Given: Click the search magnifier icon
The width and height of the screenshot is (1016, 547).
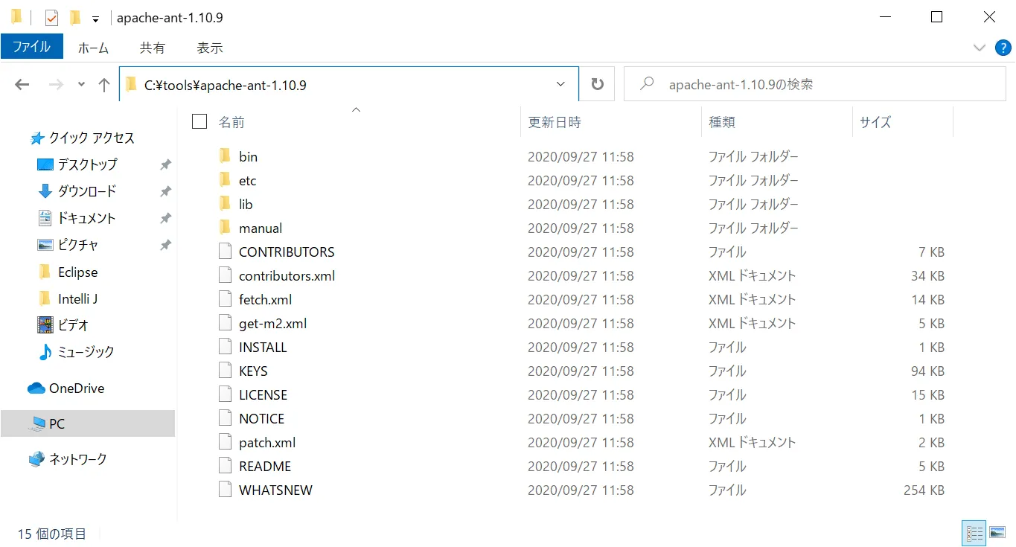Looking at the screenshot, I should click(648, 84).
